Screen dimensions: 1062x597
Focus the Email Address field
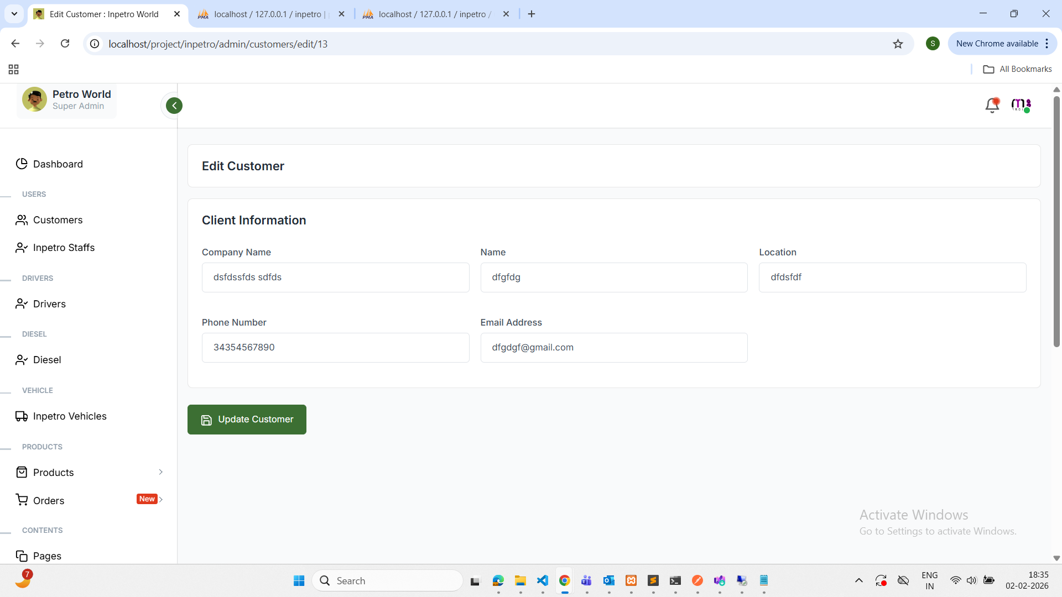(613, 348)
